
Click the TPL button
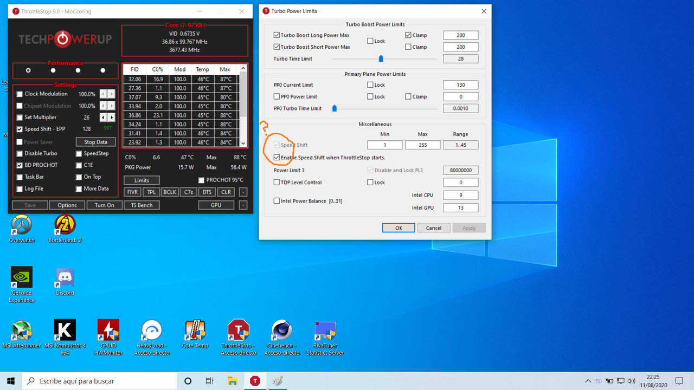(151, 192)
